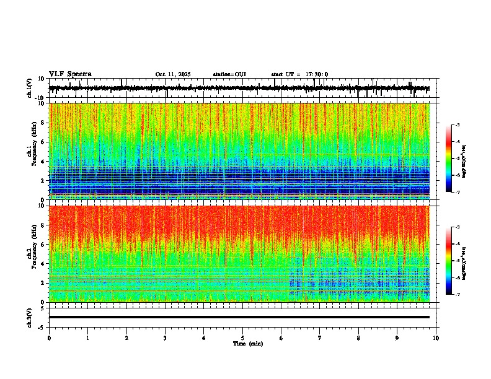Click the "ch.3(V)" axis label

[x=30, y=318]
